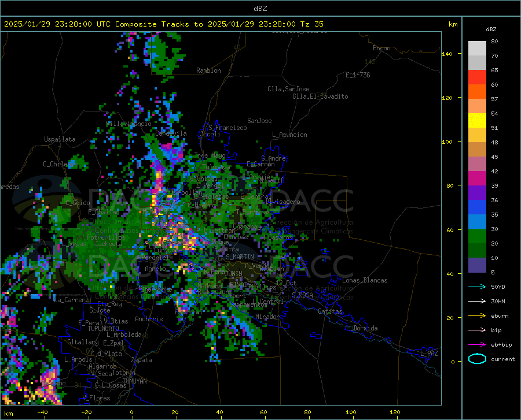Click the 'km' unit label at bottom left
This screenshot has height=420, width=521.
[x=8, y=414]
